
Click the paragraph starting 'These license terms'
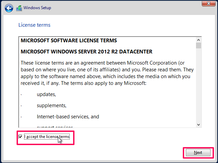coord(107,73)
